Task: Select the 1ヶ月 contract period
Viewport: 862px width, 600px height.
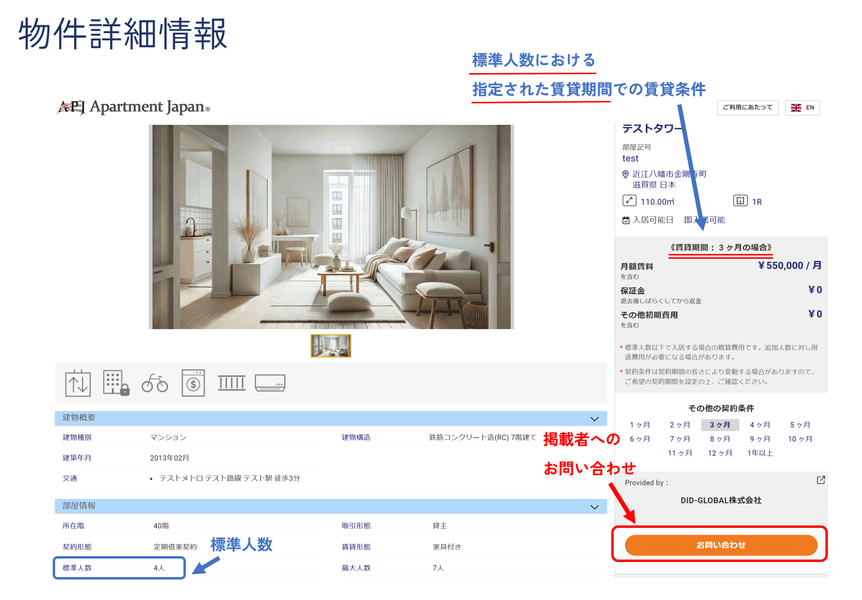Action: click(640, 425)
